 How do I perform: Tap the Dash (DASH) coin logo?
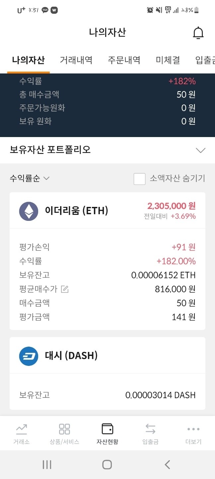(x=29, y=355)
